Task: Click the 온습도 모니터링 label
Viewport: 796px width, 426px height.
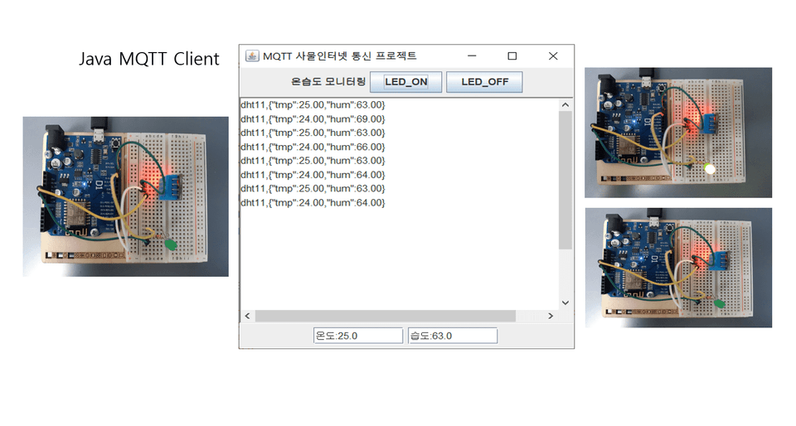Action: (328, 82)
